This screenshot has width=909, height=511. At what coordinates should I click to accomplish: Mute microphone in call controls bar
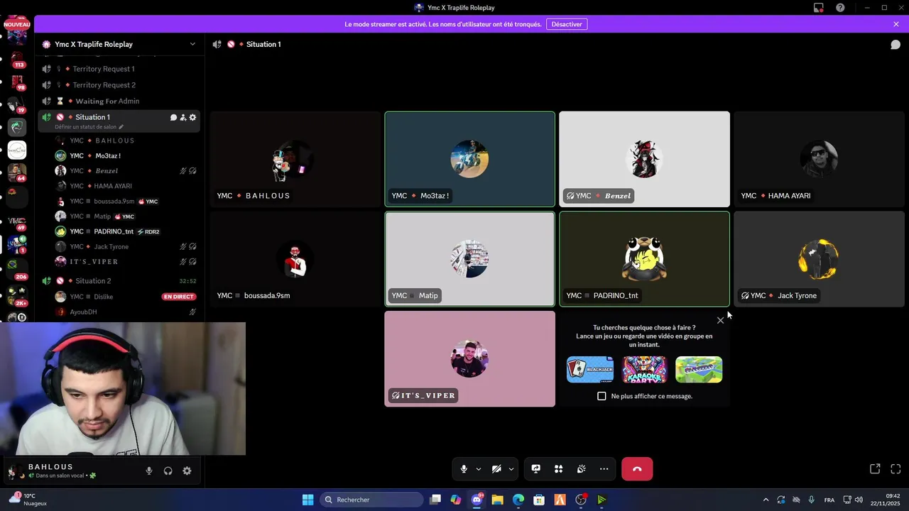click(x=464, y=469)
